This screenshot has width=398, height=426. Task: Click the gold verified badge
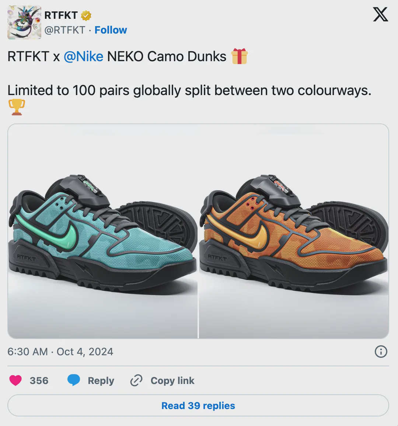(86, 15)
